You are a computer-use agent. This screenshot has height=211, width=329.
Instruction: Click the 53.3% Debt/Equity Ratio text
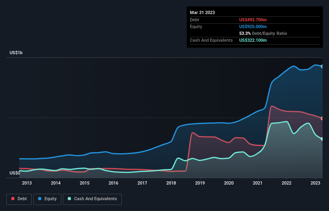pos(263,33)
